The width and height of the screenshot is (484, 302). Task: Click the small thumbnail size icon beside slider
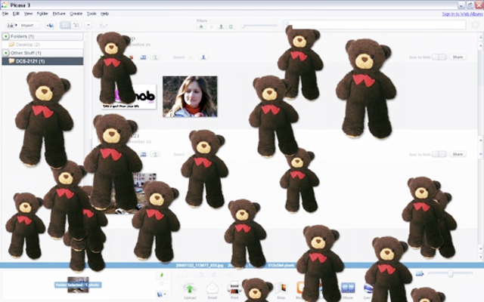[x=420, y=273]
